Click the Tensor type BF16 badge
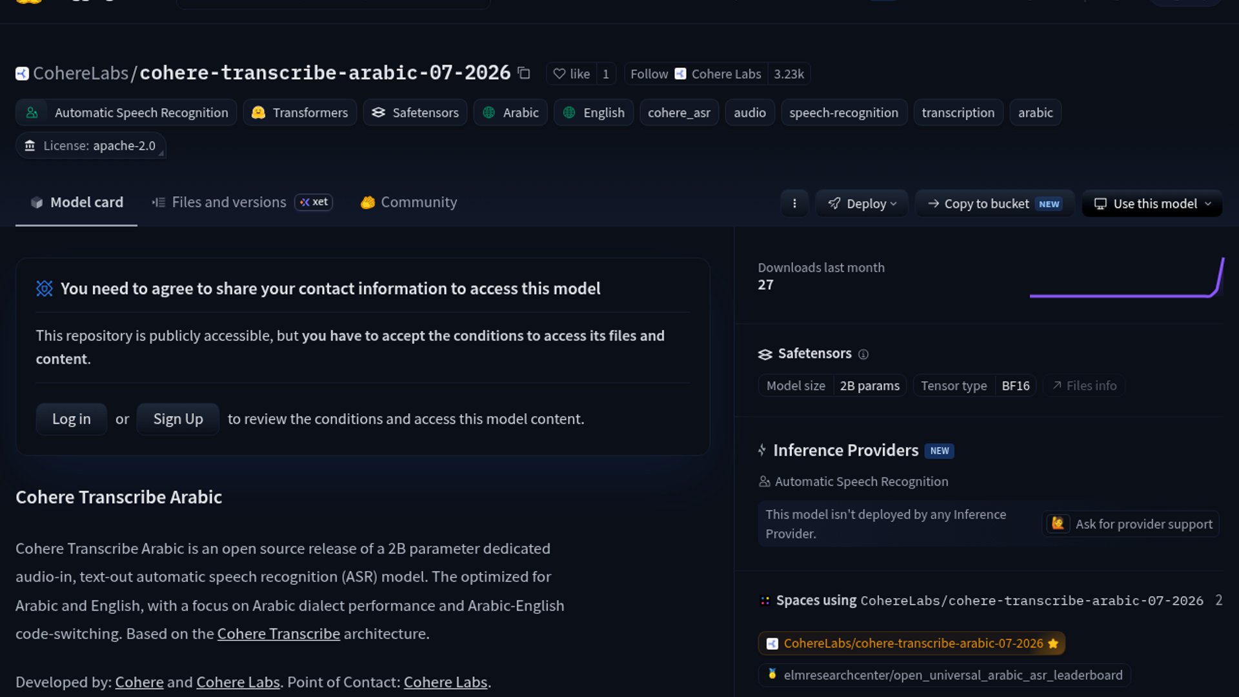 click(x=975, y=385)
